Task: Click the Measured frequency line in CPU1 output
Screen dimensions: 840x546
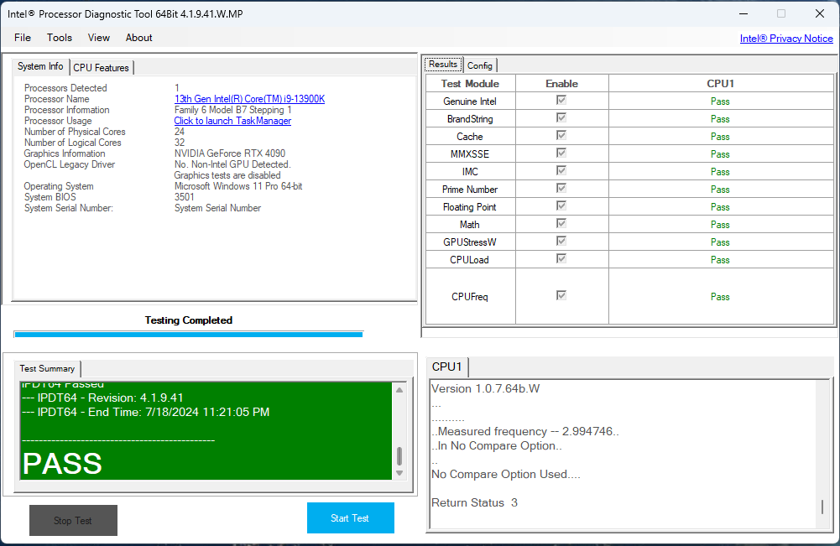Action: [x=525, y=431]
